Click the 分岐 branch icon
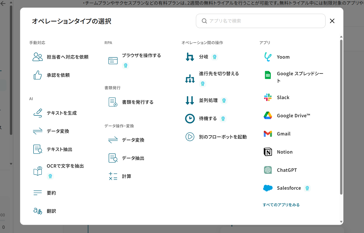This screenshot has height=233, width=364. [x=190, y=57]
